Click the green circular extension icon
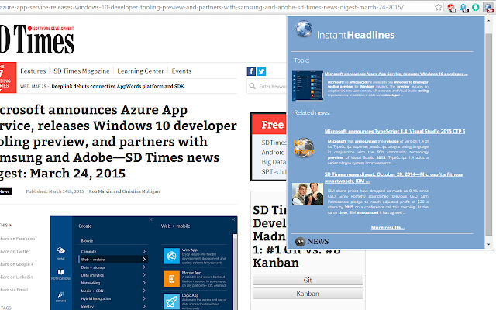496x310 pixels. click(x=475, y=7)
